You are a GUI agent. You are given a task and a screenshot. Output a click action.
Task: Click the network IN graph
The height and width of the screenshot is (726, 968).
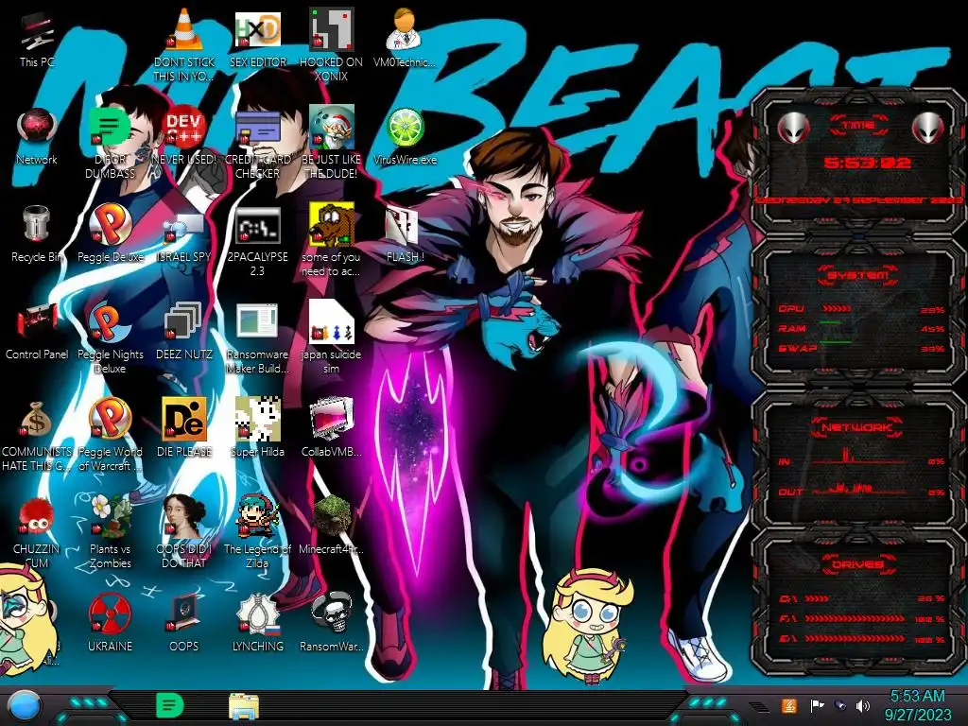coord(858,458)
